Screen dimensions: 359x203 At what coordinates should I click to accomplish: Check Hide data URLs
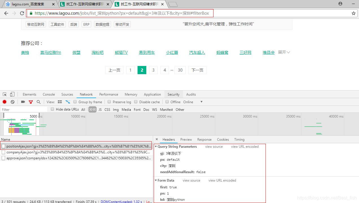click(x=52, y=109)
